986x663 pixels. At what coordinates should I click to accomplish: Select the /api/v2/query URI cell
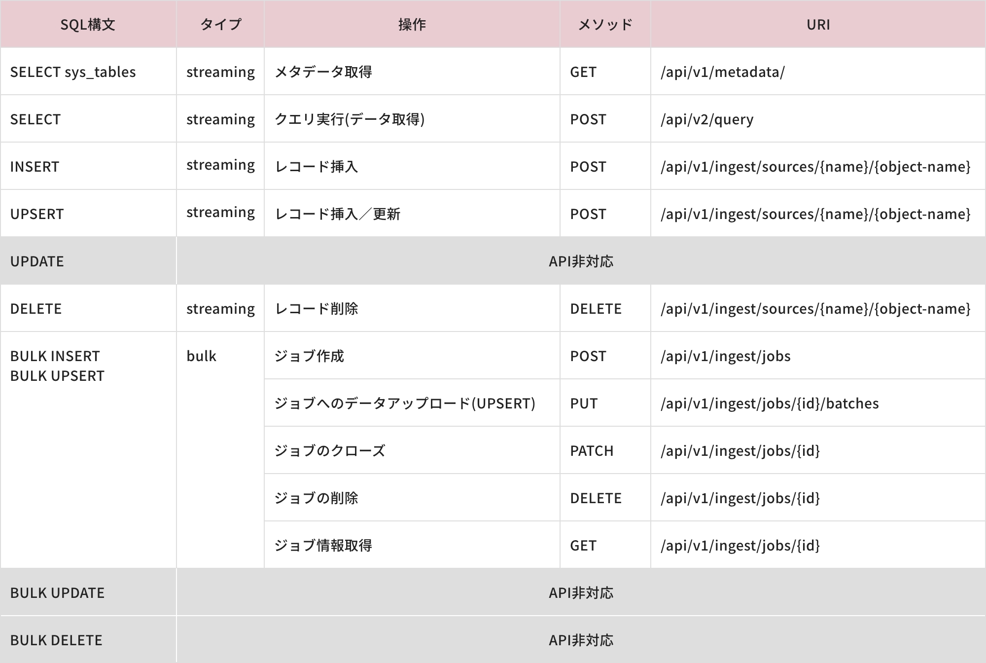pos(707,119)
